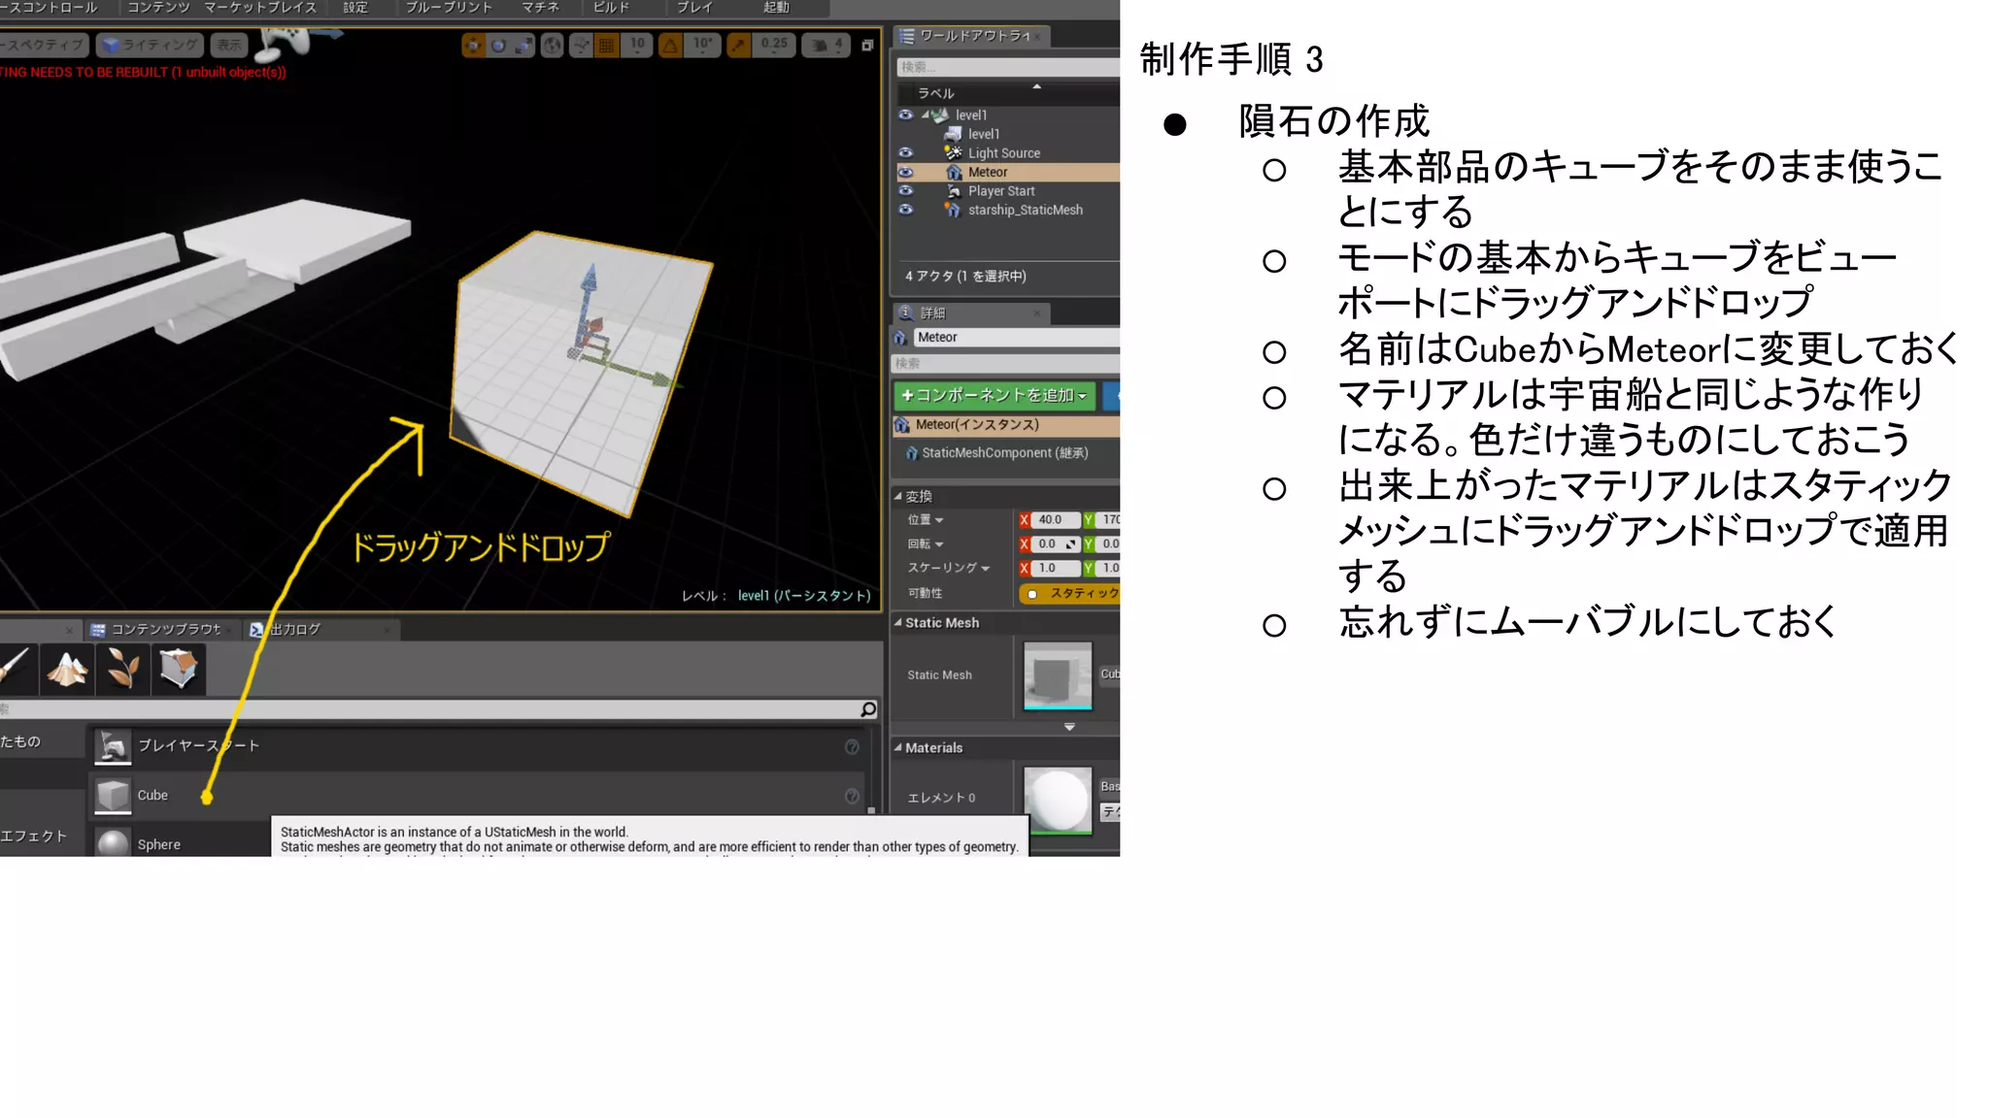Maximize or restore the viewport layout
This screenshot has width=1989, height=1118.
(867, 45)
